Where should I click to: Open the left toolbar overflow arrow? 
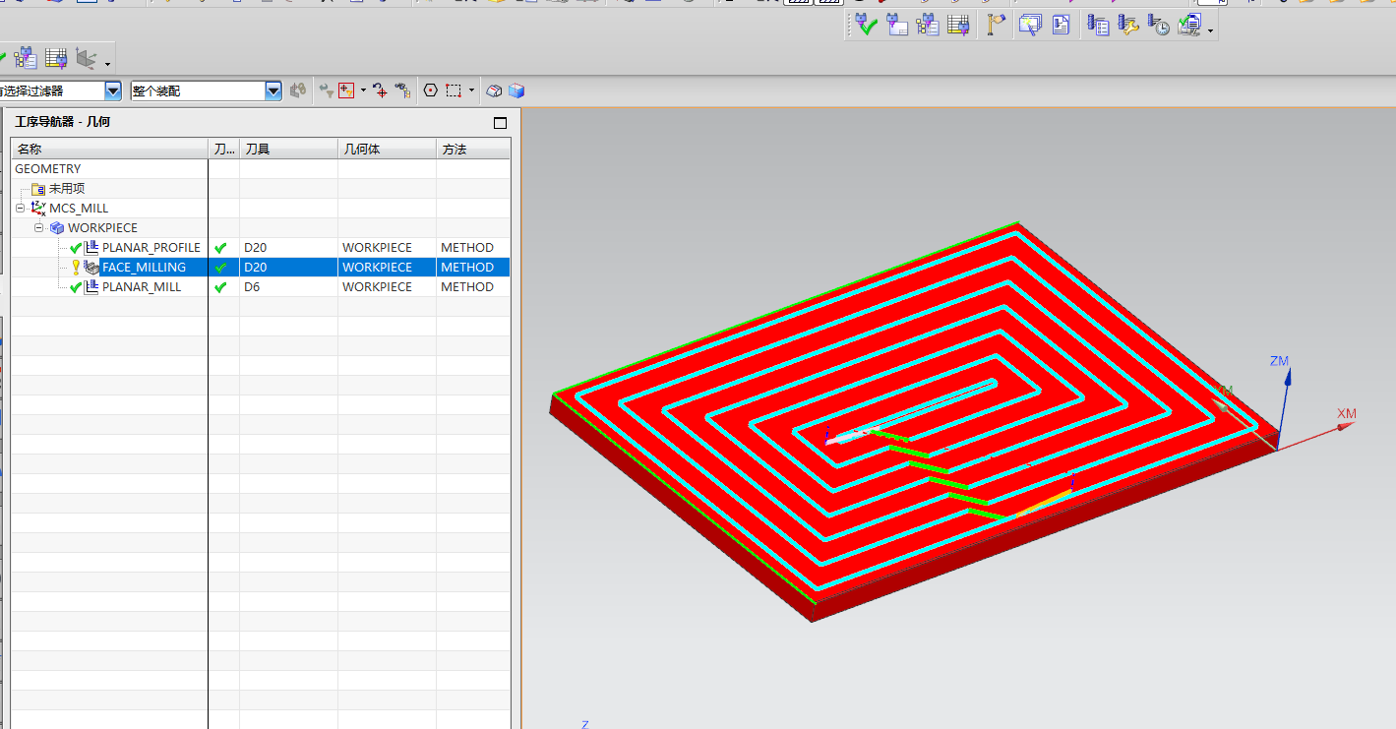pos(107,65)
